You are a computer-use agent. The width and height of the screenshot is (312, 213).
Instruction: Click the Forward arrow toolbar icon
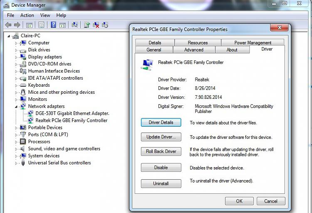coord(17,25)
